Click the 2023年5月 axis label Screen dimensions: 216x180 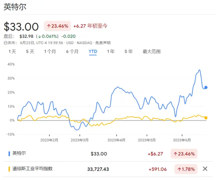point(147,140)
